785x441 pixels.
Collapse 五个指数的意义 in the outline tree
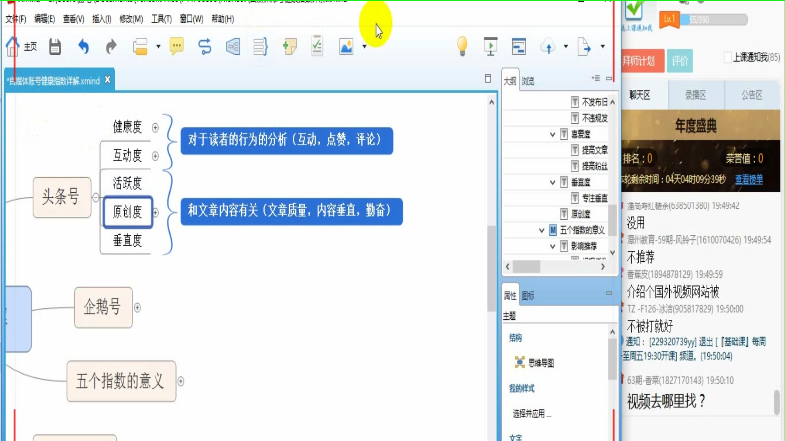click(x=541, y=230)
